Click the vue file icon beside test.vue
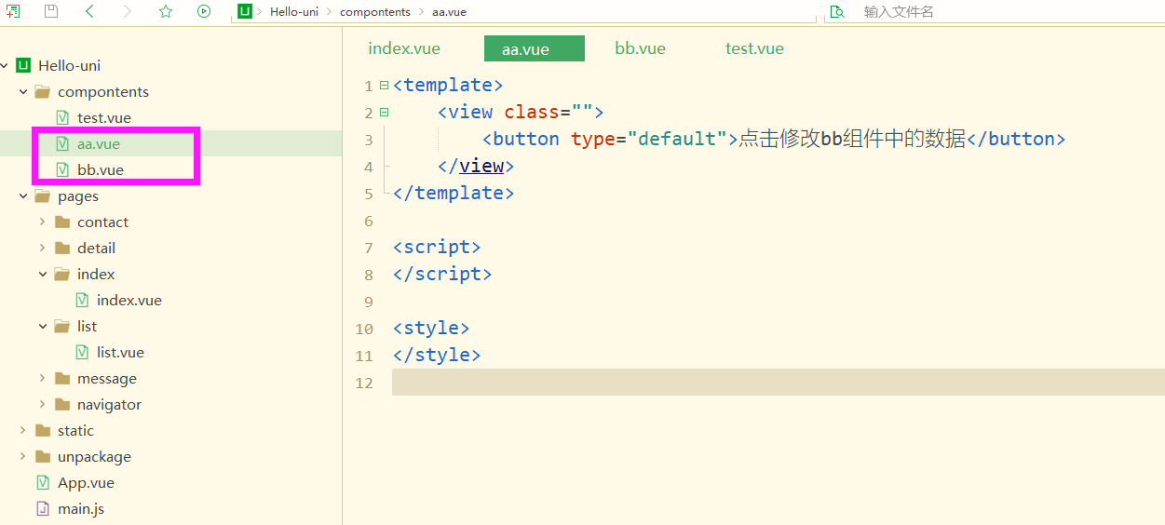The width and height of the screenshot is (1165, 525). tap(62, 117)
